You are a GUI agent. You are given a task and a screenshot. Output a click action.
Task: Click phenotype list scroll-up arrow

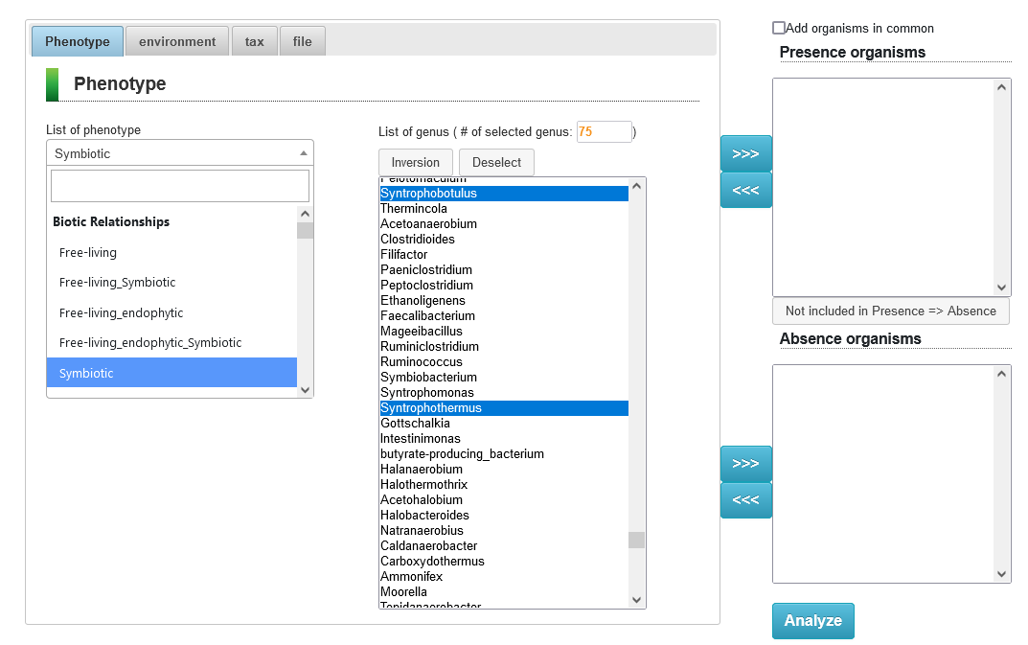305,215
